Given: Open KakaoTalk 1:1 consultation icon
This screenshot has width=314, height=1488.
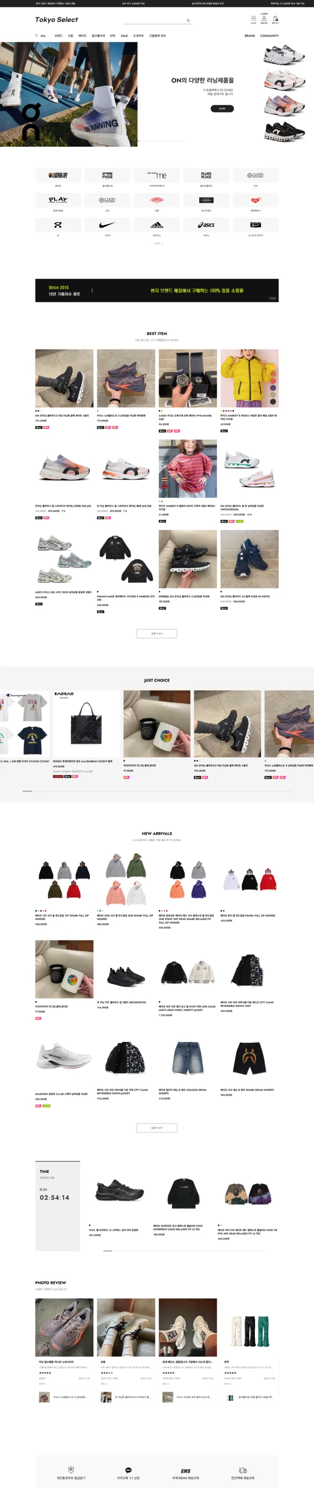Looking at the screenshot, I should [x=128, y=1470].
